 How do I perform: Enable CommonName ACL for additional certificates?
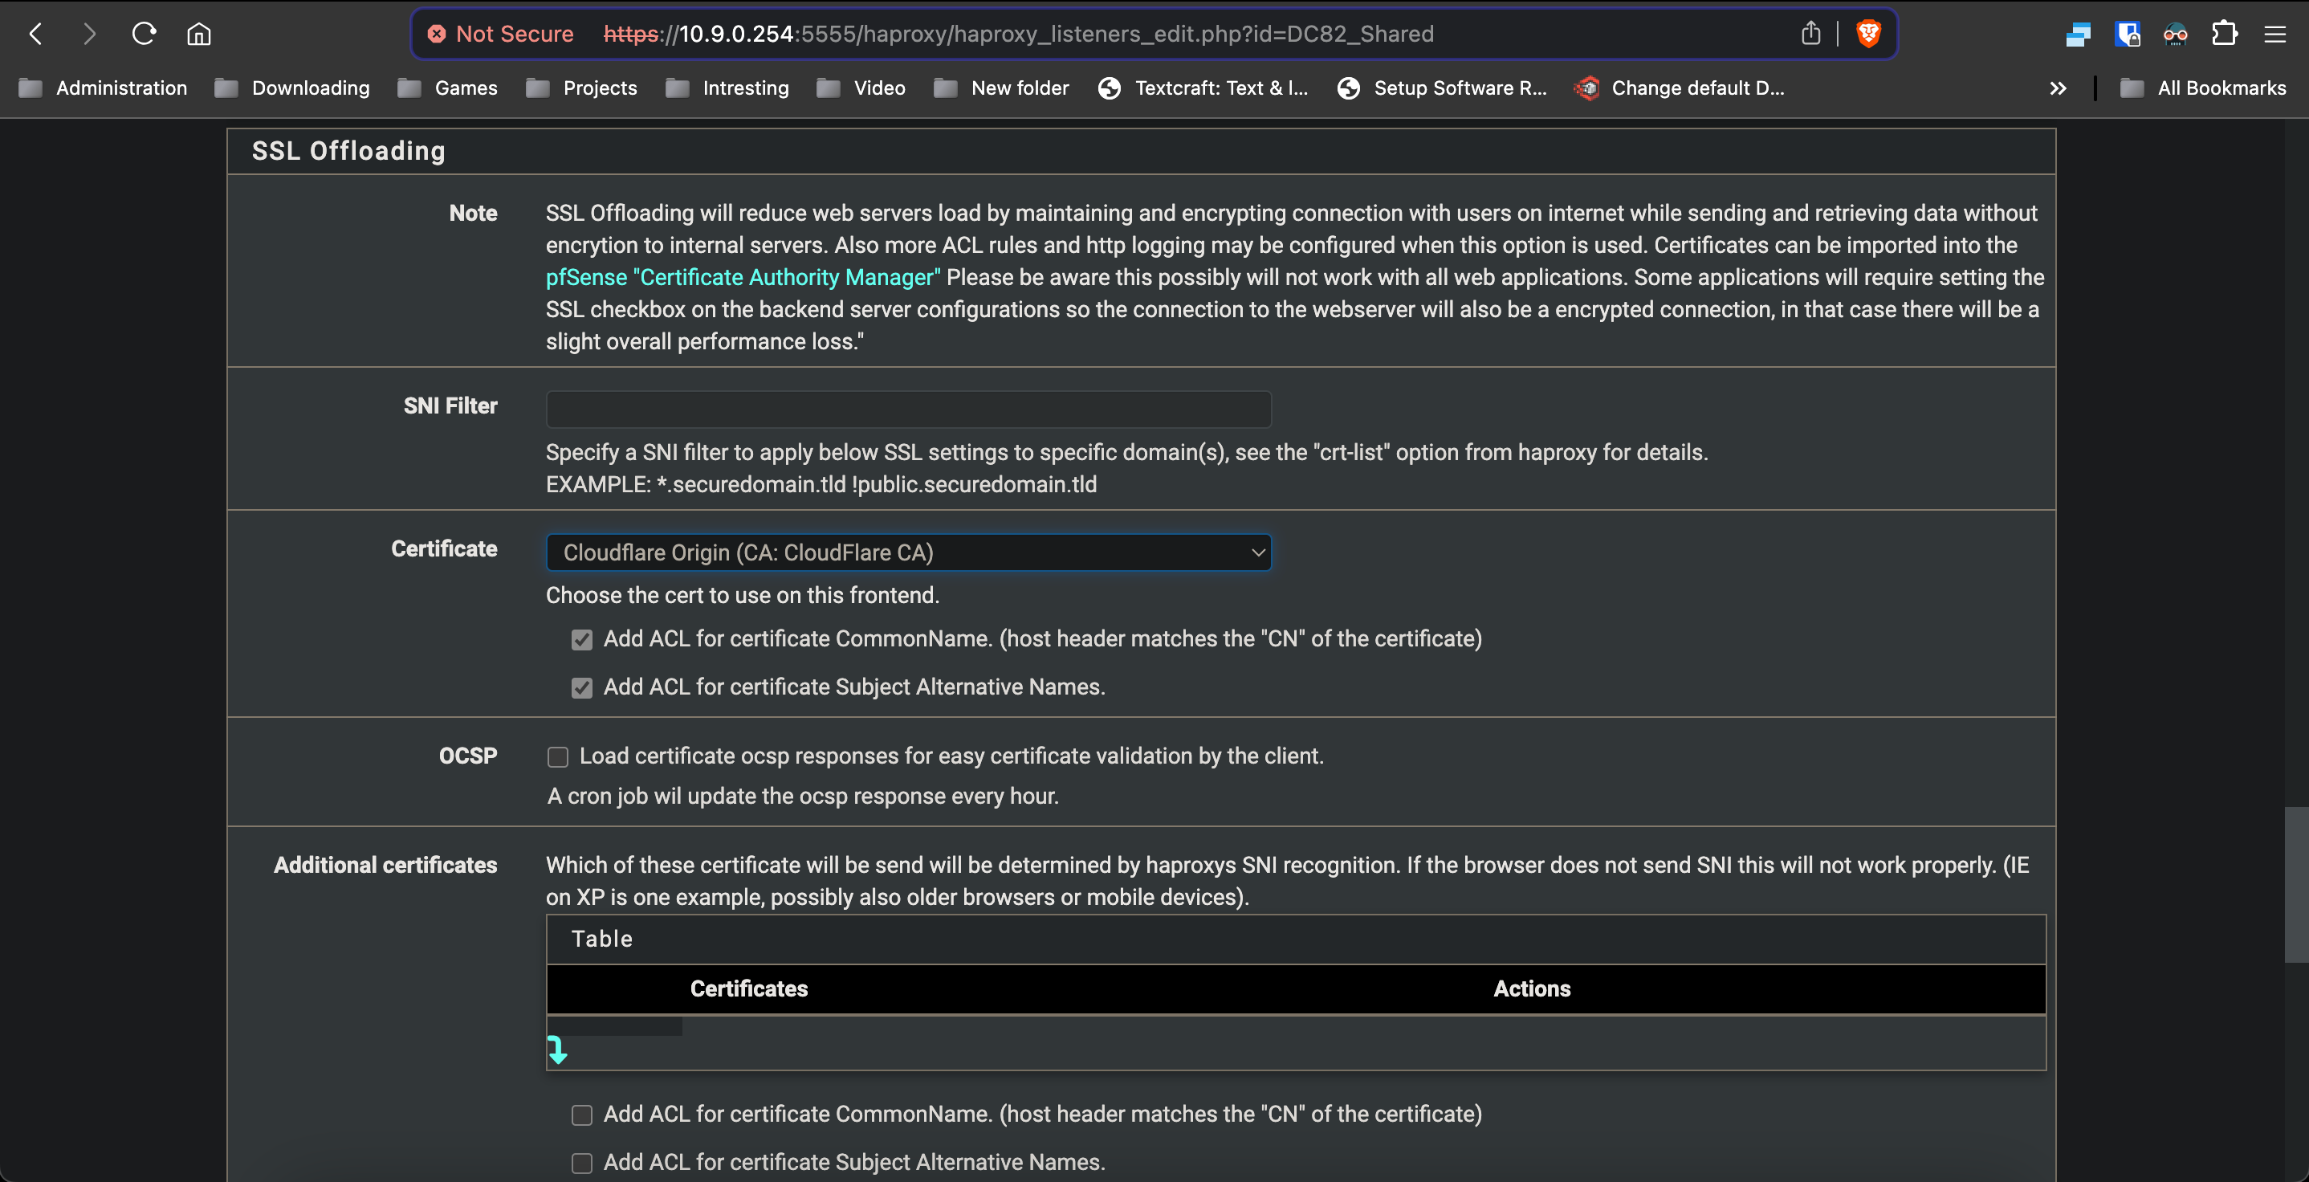click(x=582, y=1115)
